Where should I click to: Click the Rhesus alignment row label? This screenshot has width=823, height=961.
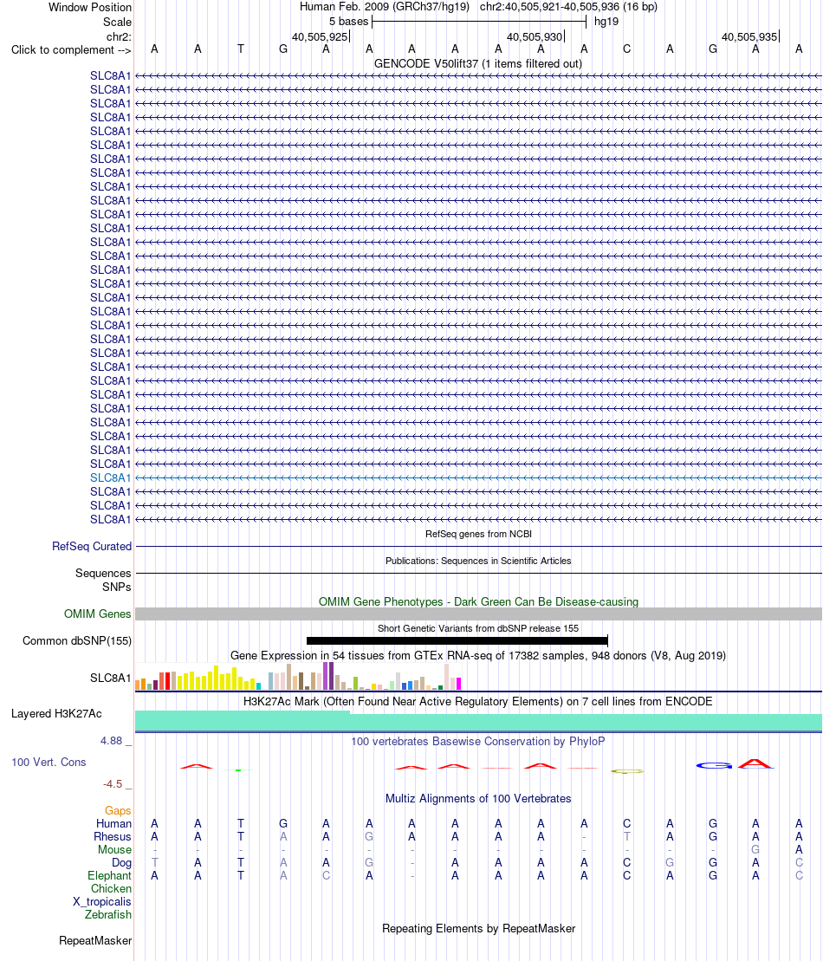pyautogui.click(x=112, y=836)
